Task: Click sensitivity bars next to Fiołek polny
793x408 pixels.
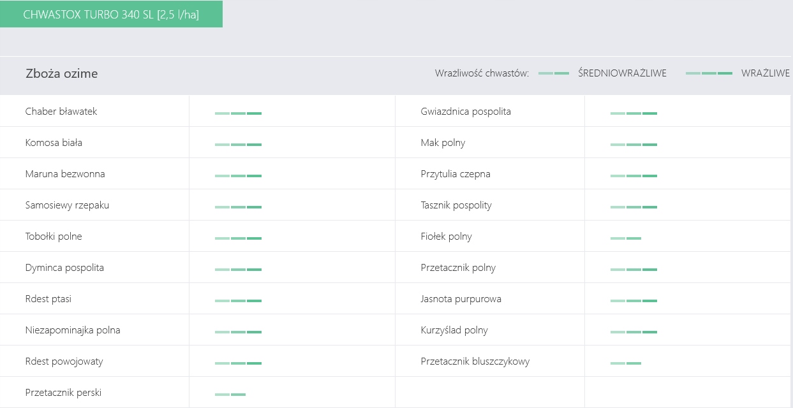Action: pos(626,238)
